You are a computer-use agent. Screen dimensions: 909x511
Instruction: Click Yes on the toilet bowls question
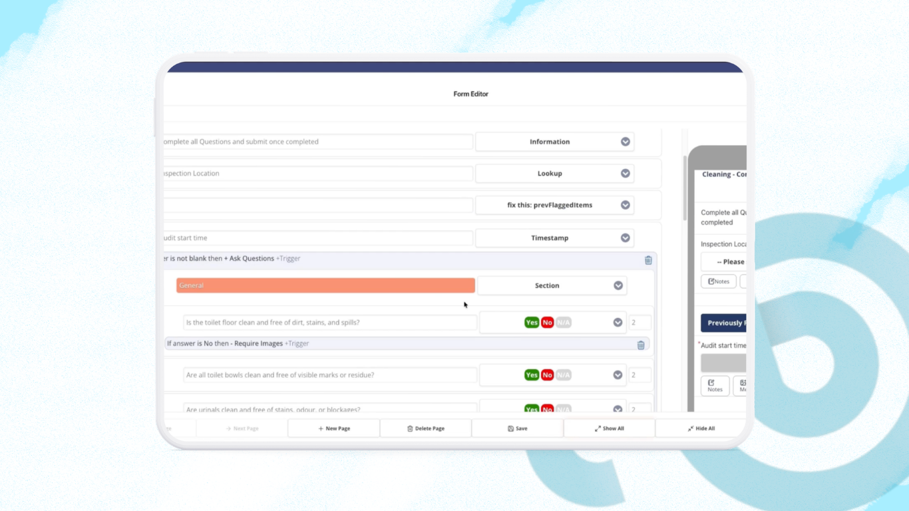click(x=532, y=375)
